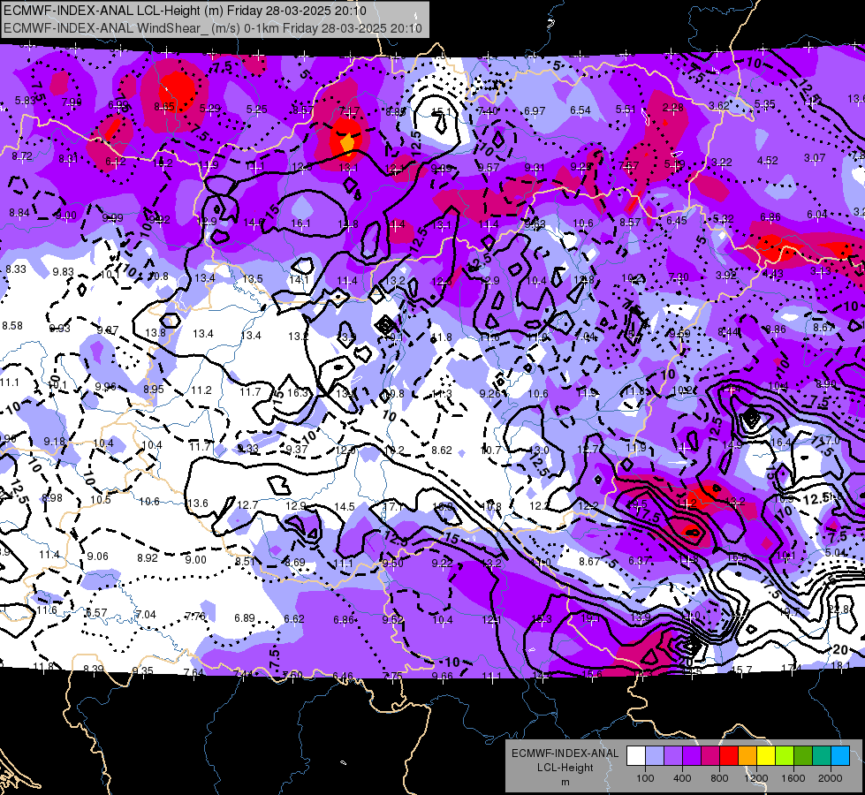The image size is (865, 795).
Task: Click the grid value 8.58
Action: click(x=12, y=326)
